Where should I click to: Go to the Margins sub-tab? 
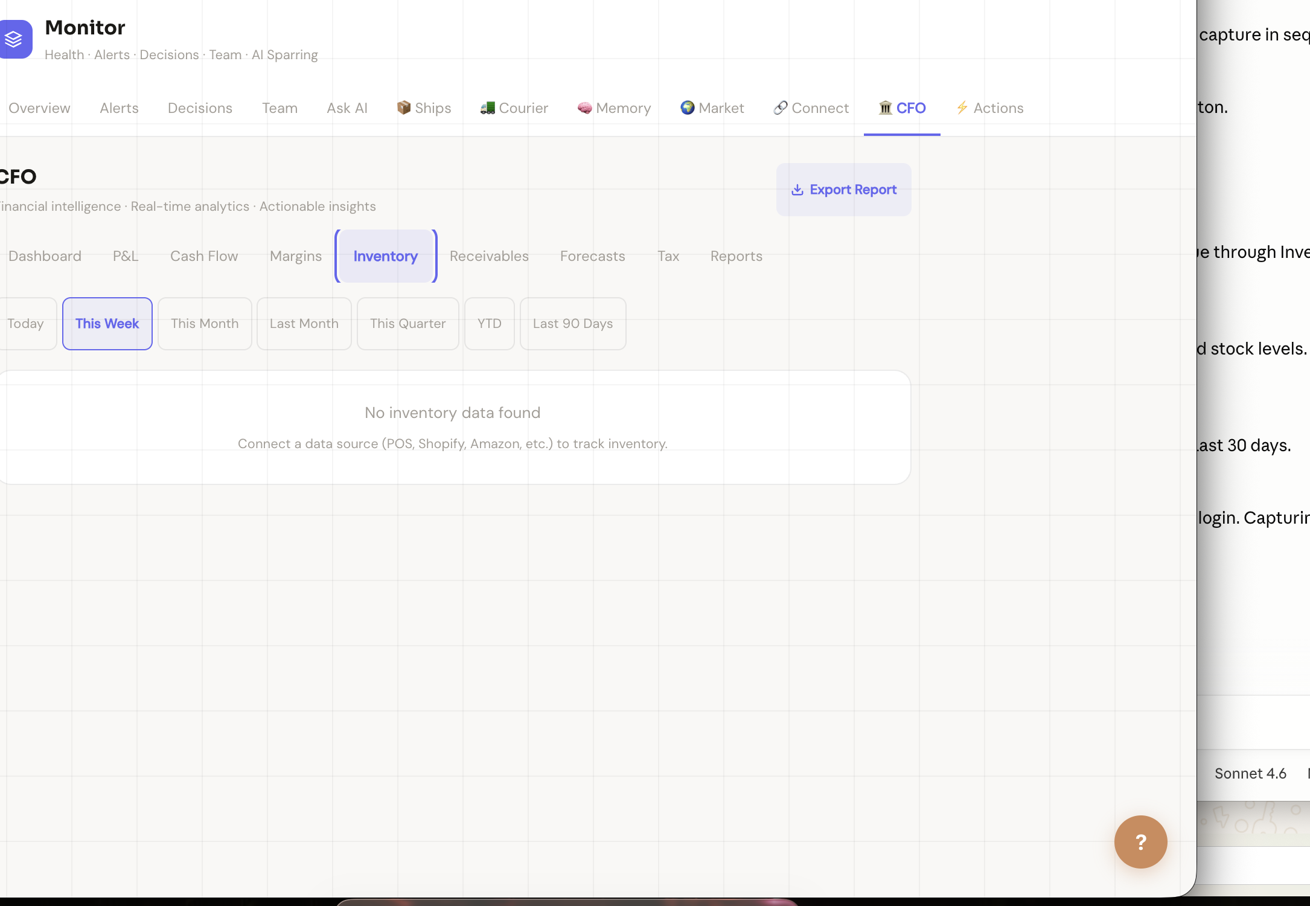pyautogui.click(x=296, y=256)
